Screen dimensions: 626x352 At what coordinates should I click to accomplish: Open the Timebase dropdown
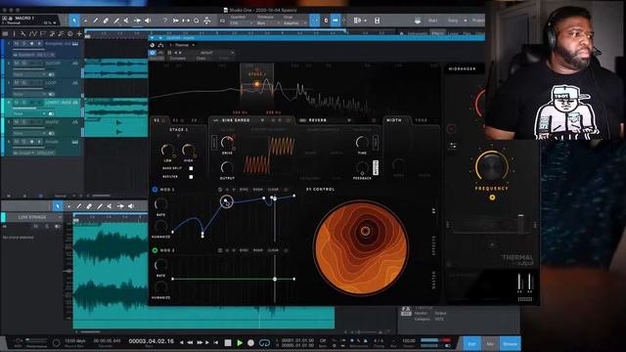click(x=267, y=23)
